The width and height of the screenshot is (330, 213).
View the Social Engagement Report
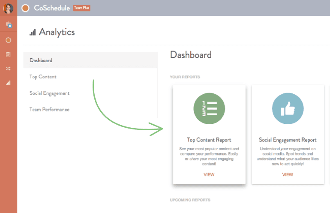coord(288,174)
